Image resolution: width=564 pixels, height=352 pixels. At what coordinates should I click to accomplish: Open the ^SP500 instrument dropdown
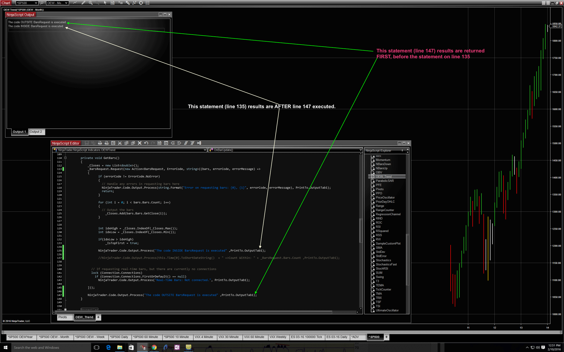36,3
